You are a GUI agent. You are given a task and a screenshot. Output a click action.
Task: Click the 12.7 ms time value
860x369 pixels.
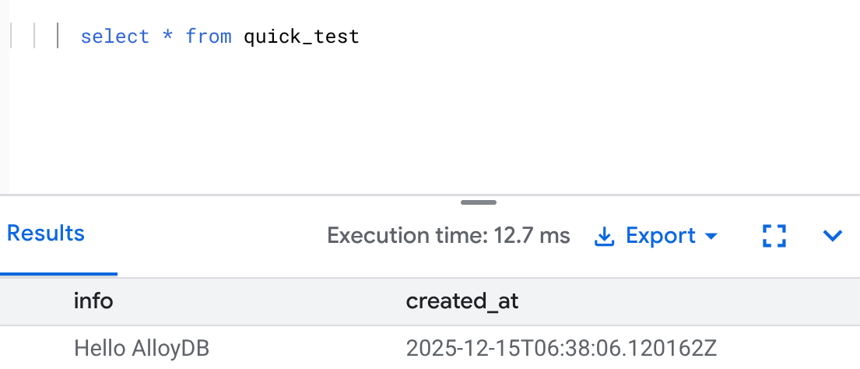532,236
